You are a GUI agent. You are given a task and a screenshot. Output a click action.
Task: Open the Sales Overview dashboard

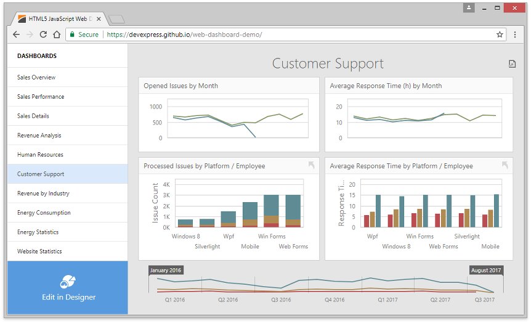coord(68,77)
